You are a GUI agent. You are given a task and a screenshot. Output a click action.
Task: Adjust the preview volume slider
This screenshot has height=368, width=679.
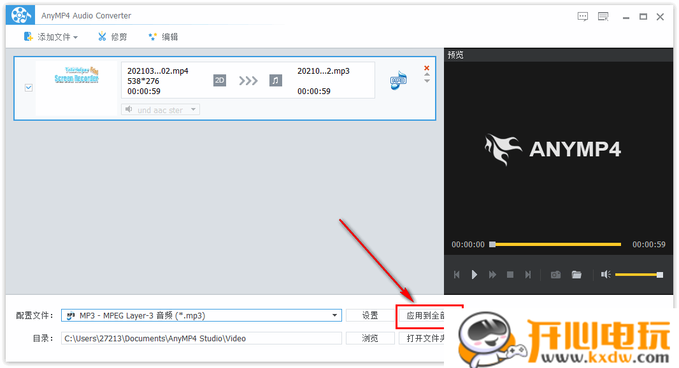pyautogui.click(x=639, y=275)
